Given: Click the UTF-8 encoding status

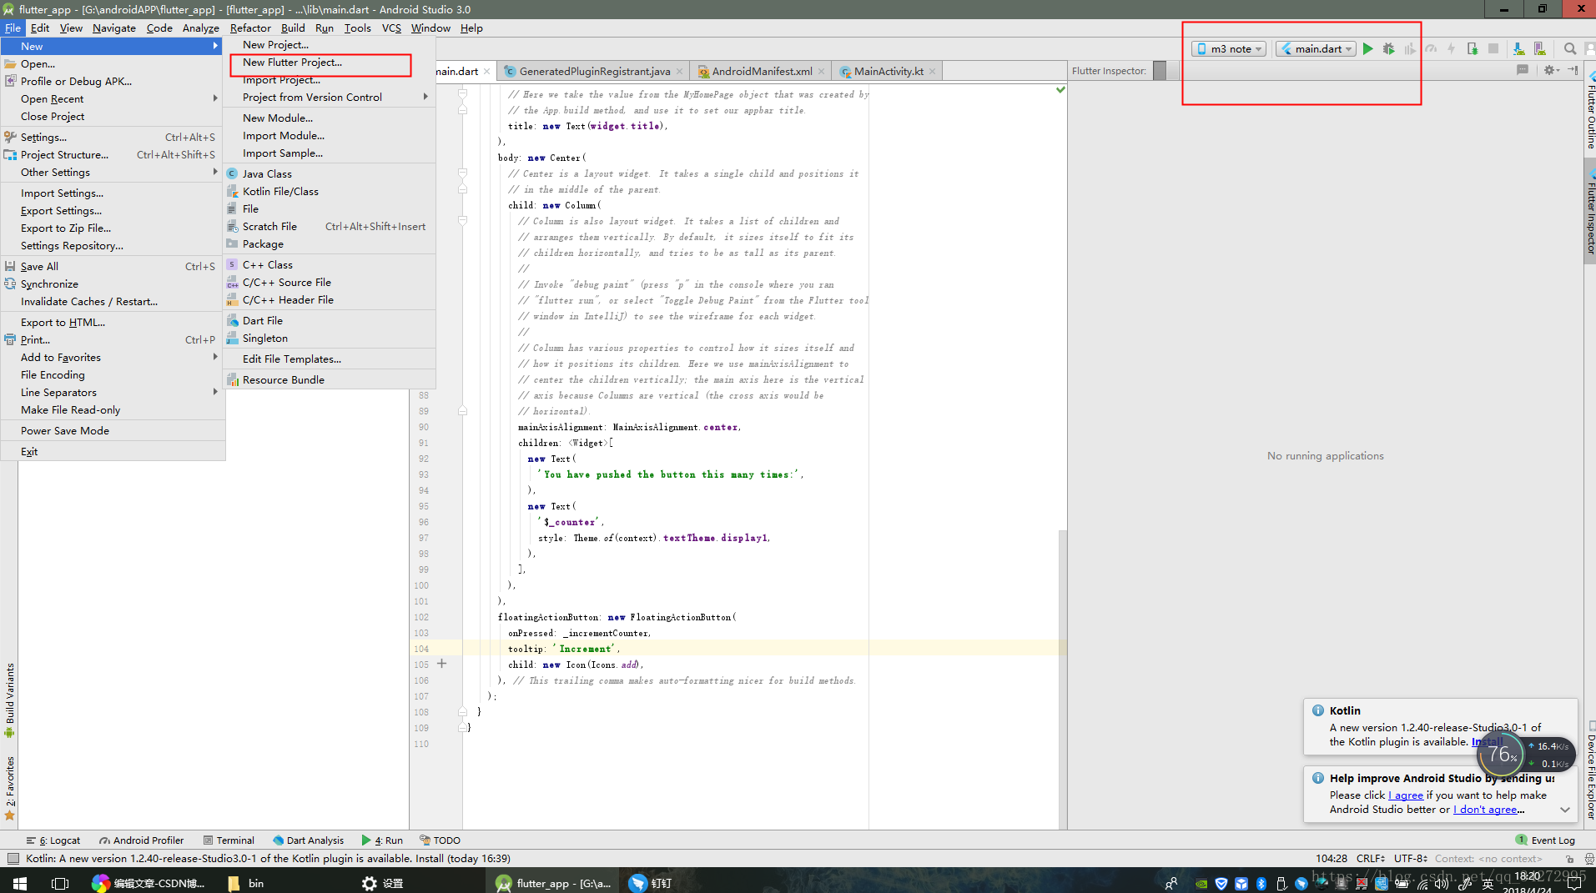Looking at the screenshot, I should [1410, 859].
